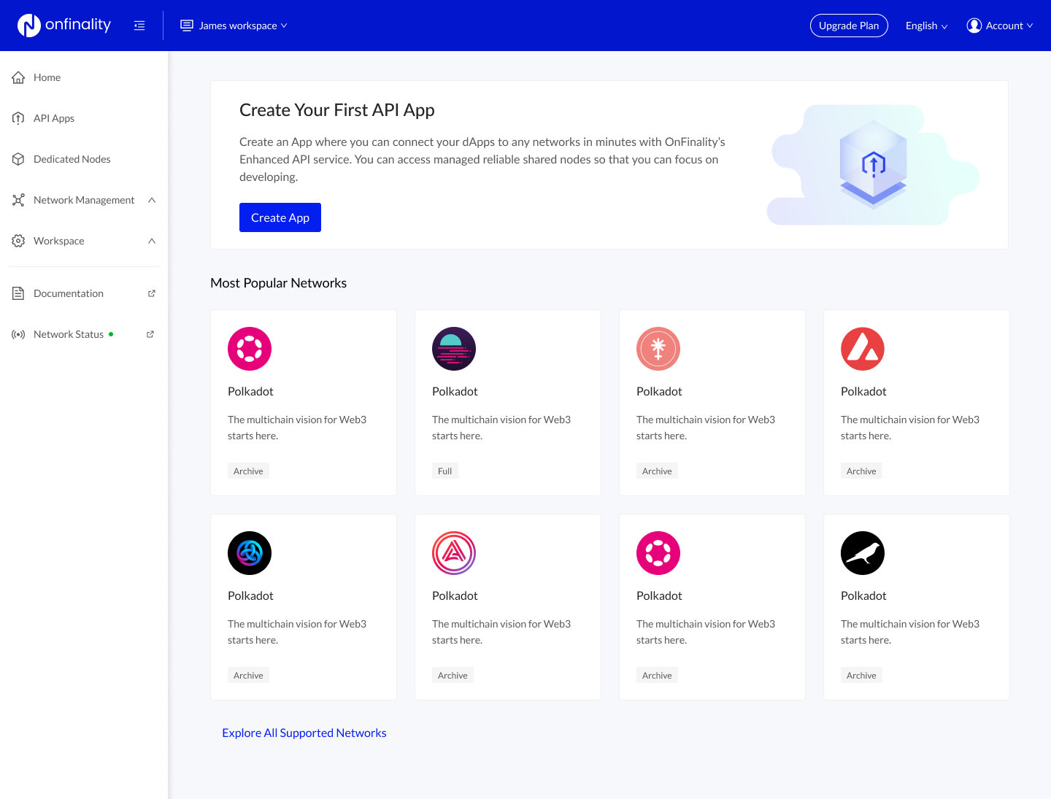The width and height of the screenshot is (1051, 799).
Task: Click the Dedicated Nodes cube icon
Action: tap(18, 159)
